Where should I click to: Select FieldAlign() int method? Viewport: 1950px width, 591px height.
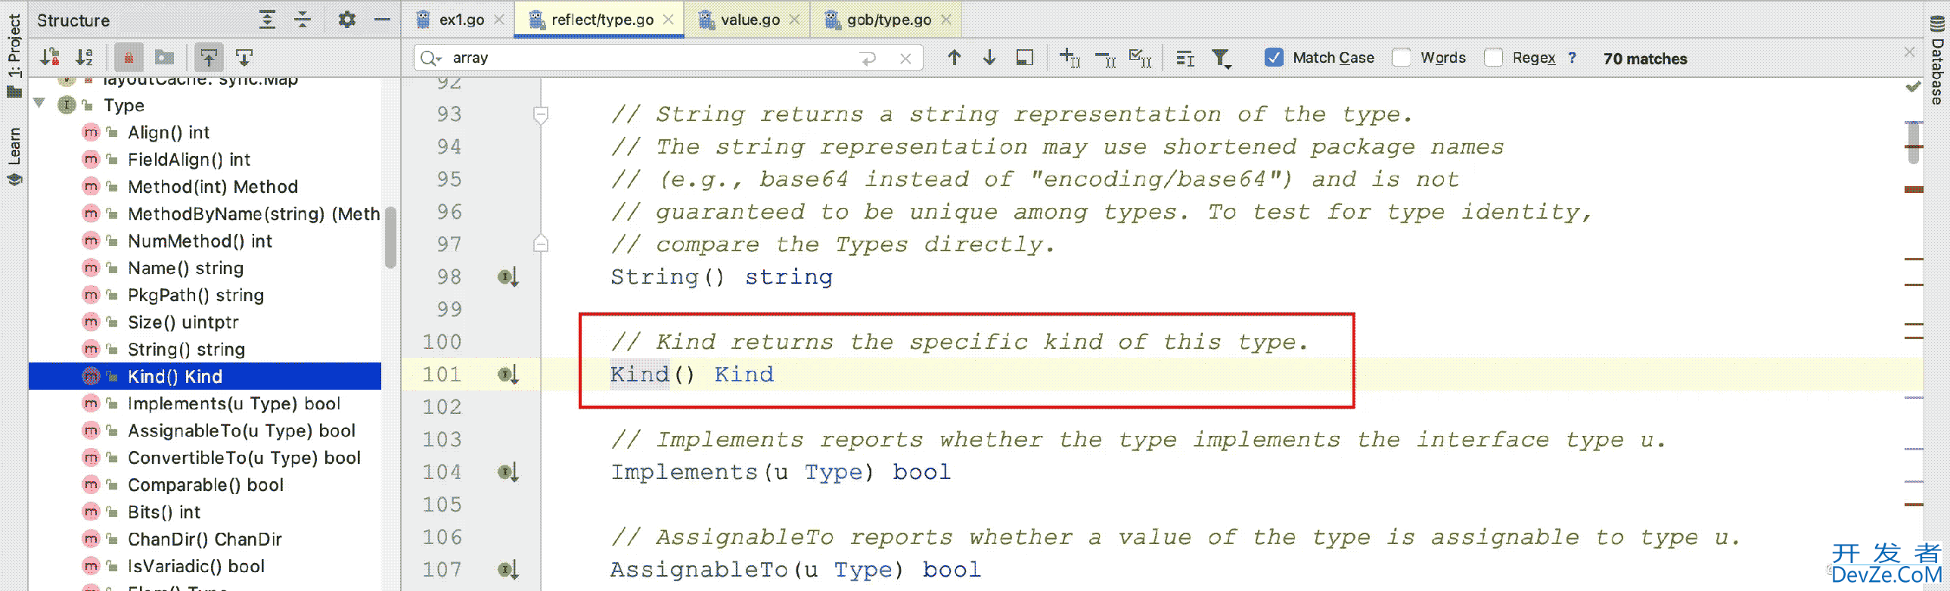tap(188, 160)
